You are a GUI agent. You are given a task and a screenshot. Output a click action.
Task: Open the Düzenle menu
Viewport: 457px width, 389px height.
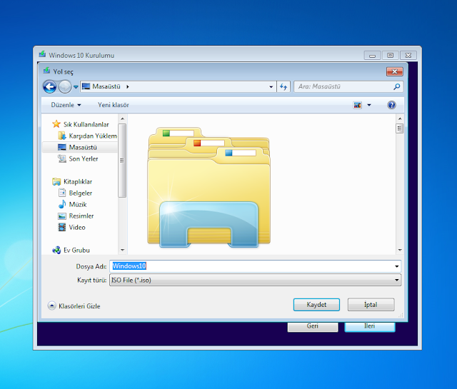pos(66,105)
